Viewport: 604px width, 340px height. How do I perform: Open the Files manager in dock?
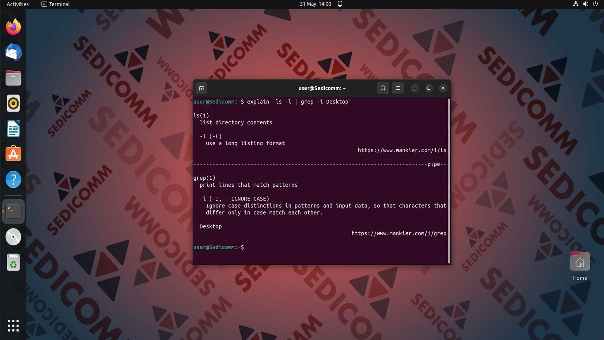pyautogui.click(x=13, y=78)
